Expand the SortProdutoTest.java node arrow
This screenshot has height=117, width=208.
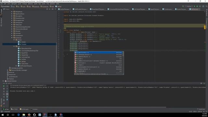coord(16,66)
